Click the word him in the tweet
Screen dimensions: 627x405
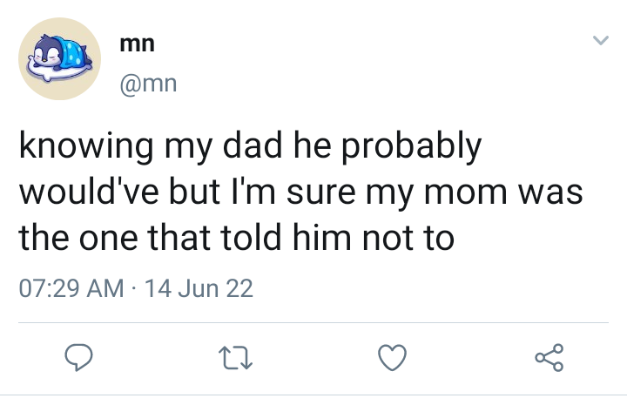pyautogui.click(x=322, y=237)
